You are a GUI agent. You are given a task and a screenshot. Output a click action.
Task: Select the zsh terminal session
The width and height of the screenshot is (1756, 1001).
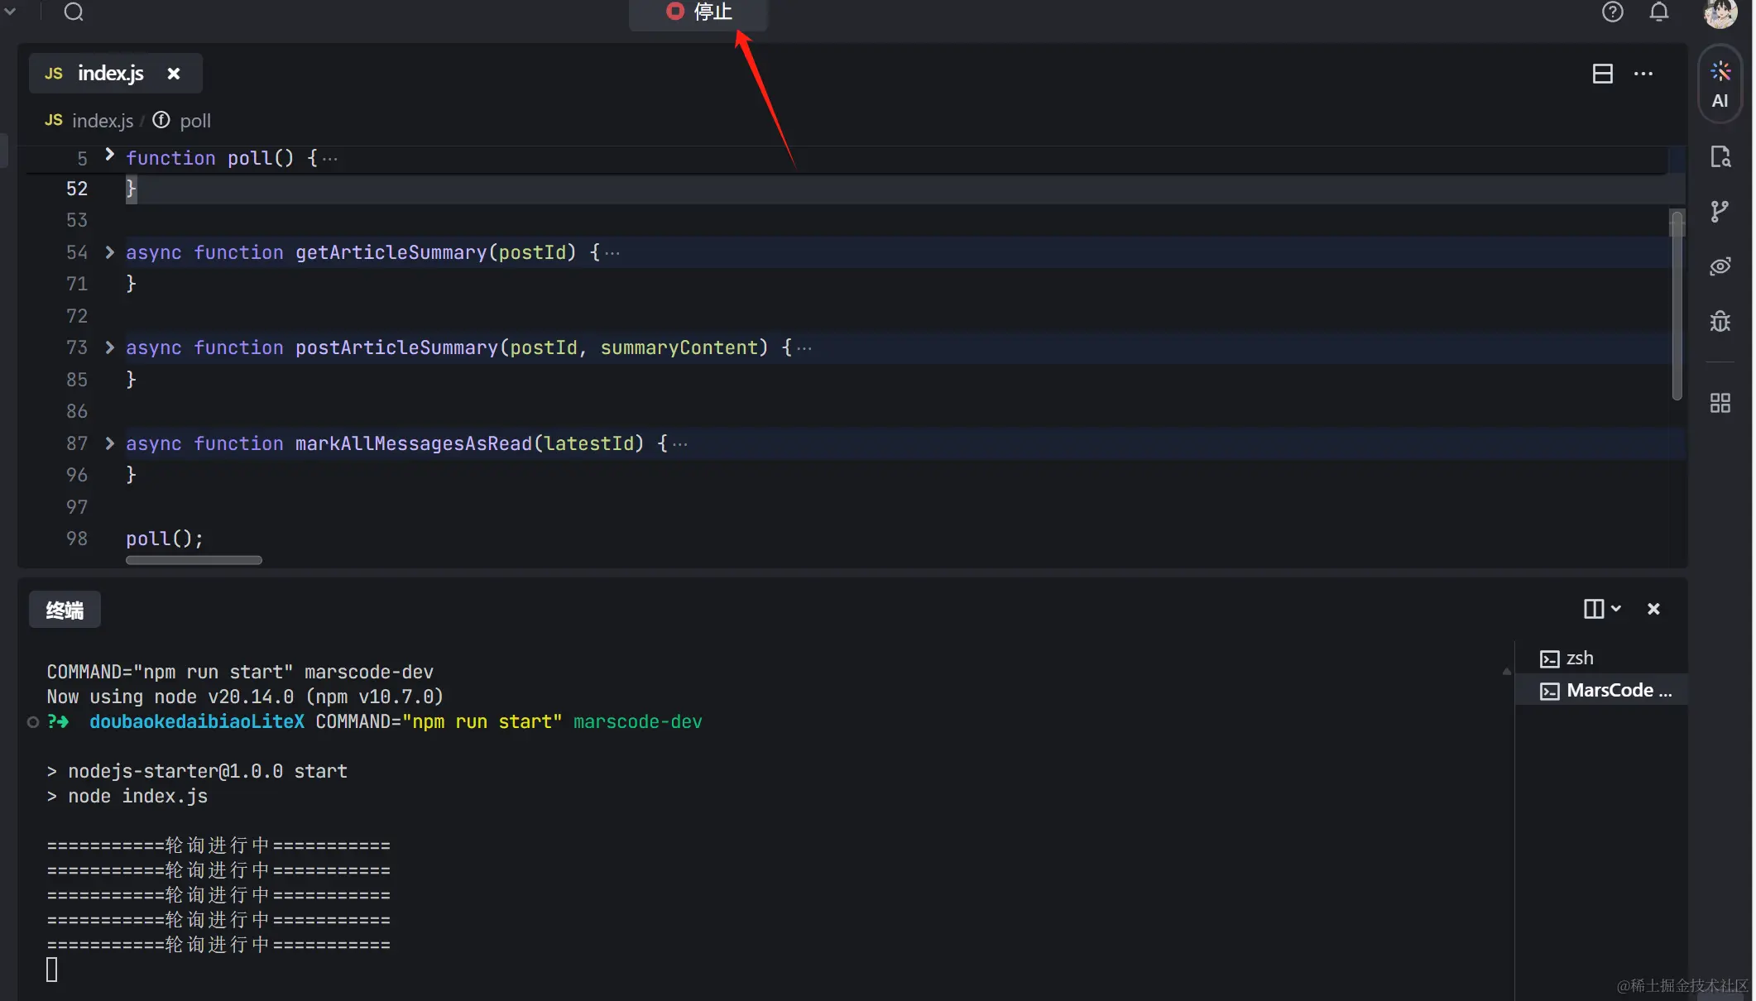coord(1579,659)
